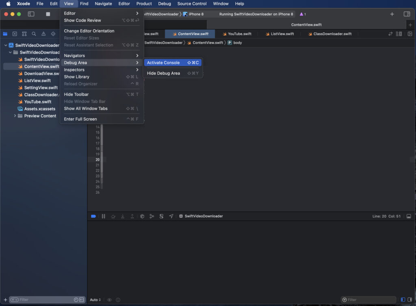
Task: Select Hide Toolbar menu item
Action: 101,94
